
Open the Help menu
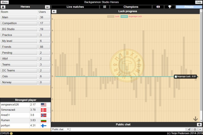point(199,2)
